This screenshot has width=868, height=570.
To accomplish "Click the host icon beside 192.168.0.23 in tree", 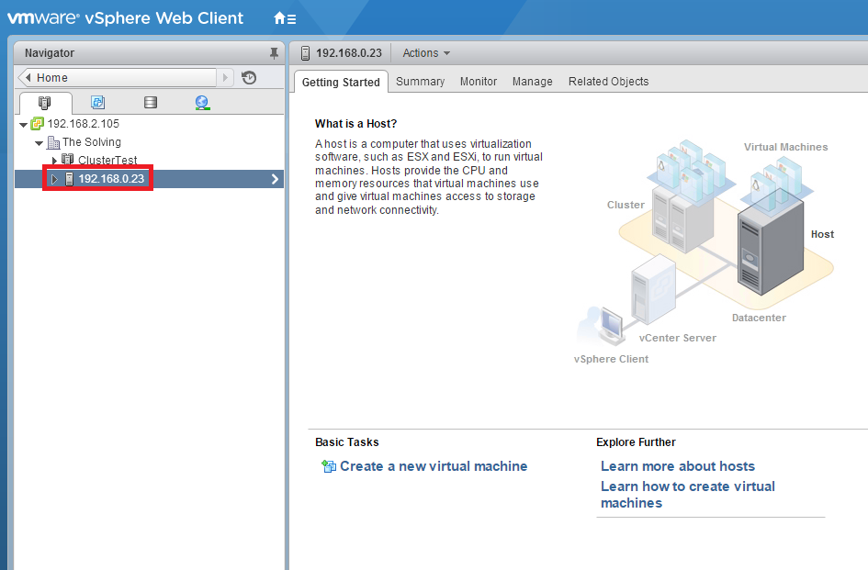I will (69, 179).
